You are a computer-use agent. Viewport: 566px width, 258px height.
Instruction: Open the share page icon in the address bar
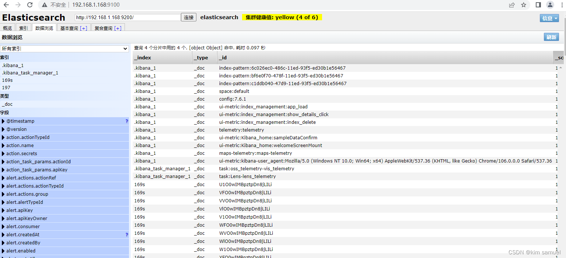[x=512, y=5]
